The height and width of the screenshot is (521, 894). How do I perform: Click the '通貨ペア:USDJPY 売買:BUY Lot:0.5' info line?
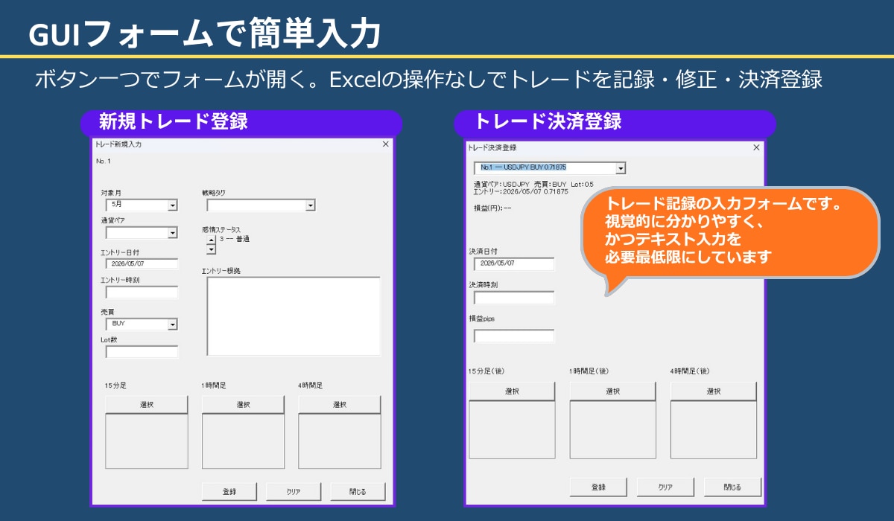coord(533,184)
